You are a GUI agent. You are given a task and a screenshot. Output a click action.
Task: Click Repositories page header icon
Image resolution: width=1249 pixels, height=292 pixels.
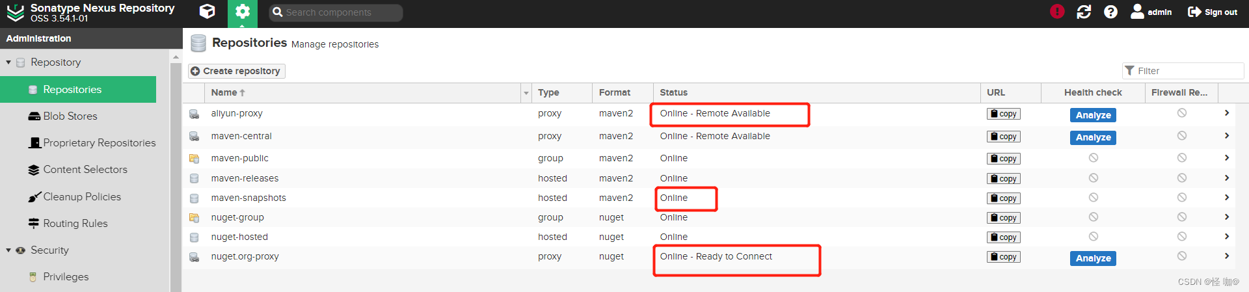[x=198, y=43]
